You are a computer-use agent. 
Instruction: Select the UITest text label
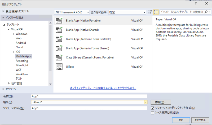(x=70, y=67)
